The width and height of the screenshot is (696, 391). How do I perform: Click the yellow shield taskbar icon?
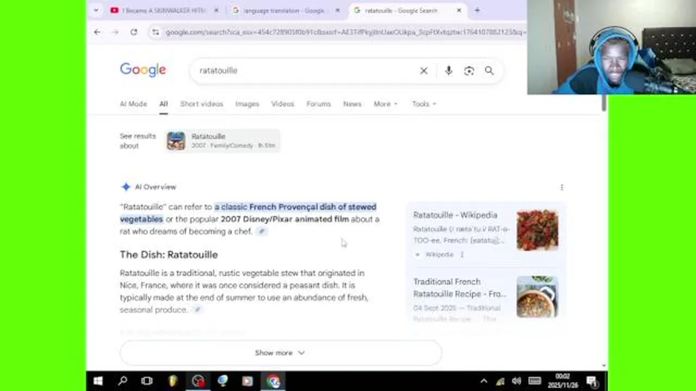click(172, 381)
